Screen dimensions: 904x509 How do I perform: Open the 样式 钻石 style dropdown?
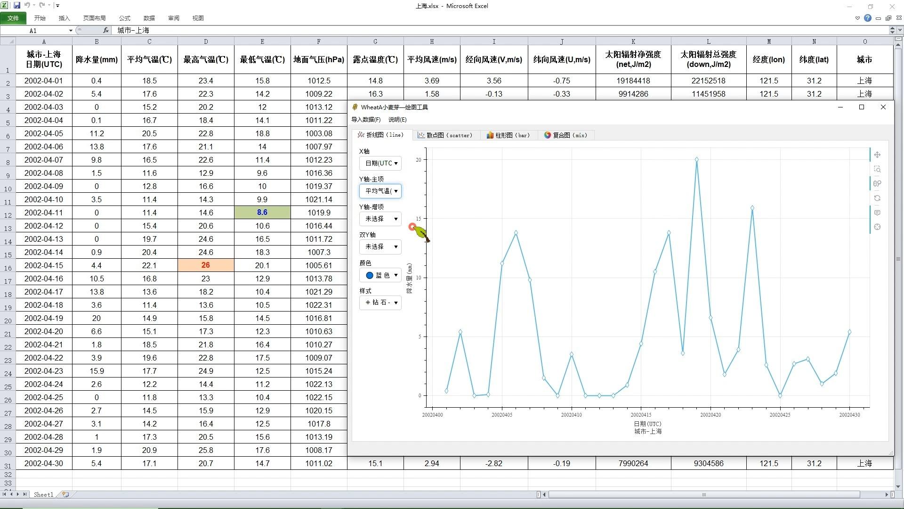[x=380, y=302]
